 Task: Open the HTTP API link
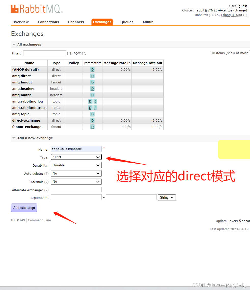click(x=18, y=220)
